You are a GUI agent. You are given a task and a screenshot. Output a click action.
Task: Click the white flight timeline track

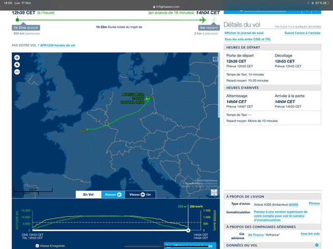(110, 230)
